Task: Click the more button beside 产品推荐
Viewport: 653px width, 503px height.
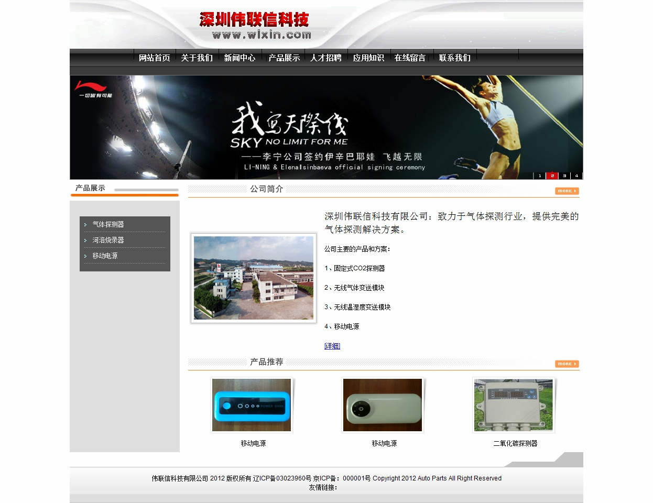Action: [567, 364]
